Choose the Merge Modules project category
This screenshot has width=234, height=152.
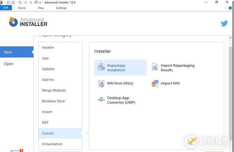[60, 91]
